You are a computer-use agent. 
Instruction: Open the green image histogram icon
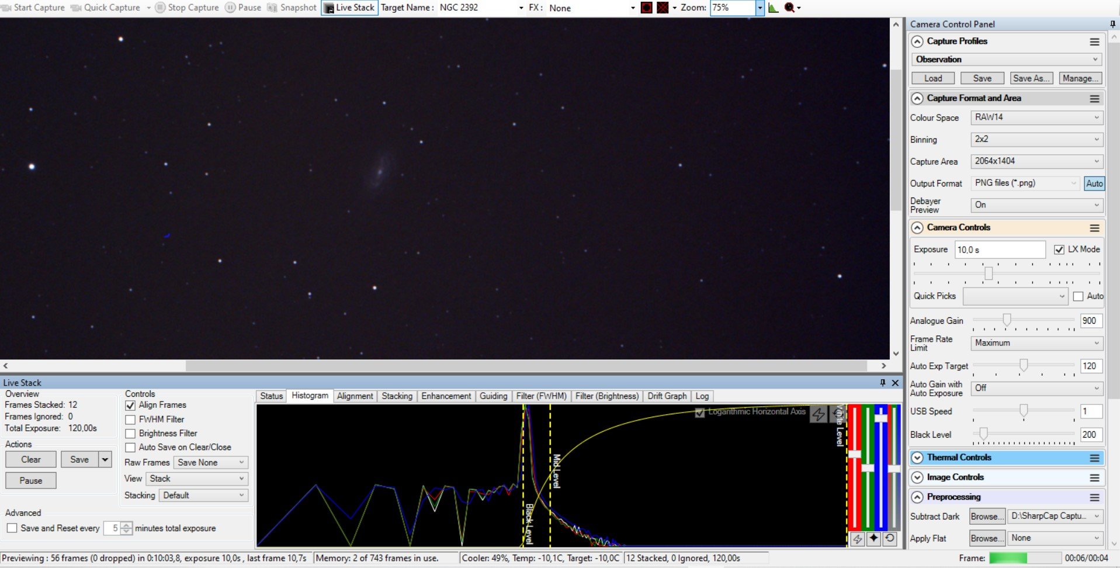[x=774, y=8]
